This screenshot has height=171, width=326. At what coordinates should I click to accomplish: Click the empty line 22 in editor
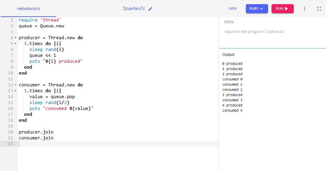(118, 144)
